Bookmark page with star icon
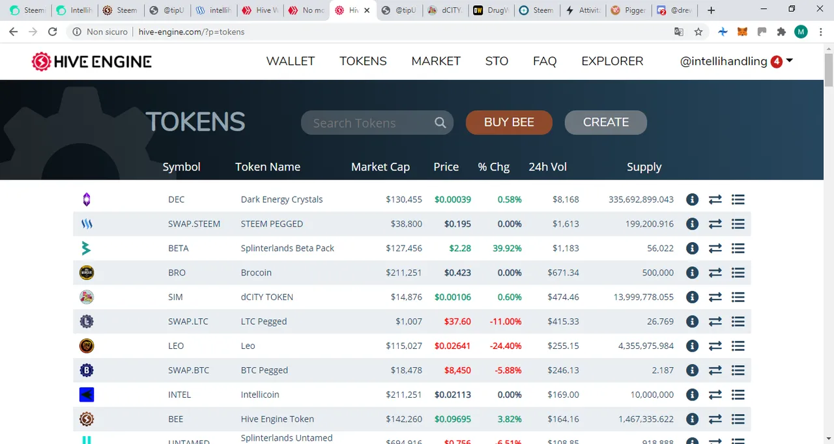Screen dimensions: 834x444 pyautogui.click(x=698, y=31)
